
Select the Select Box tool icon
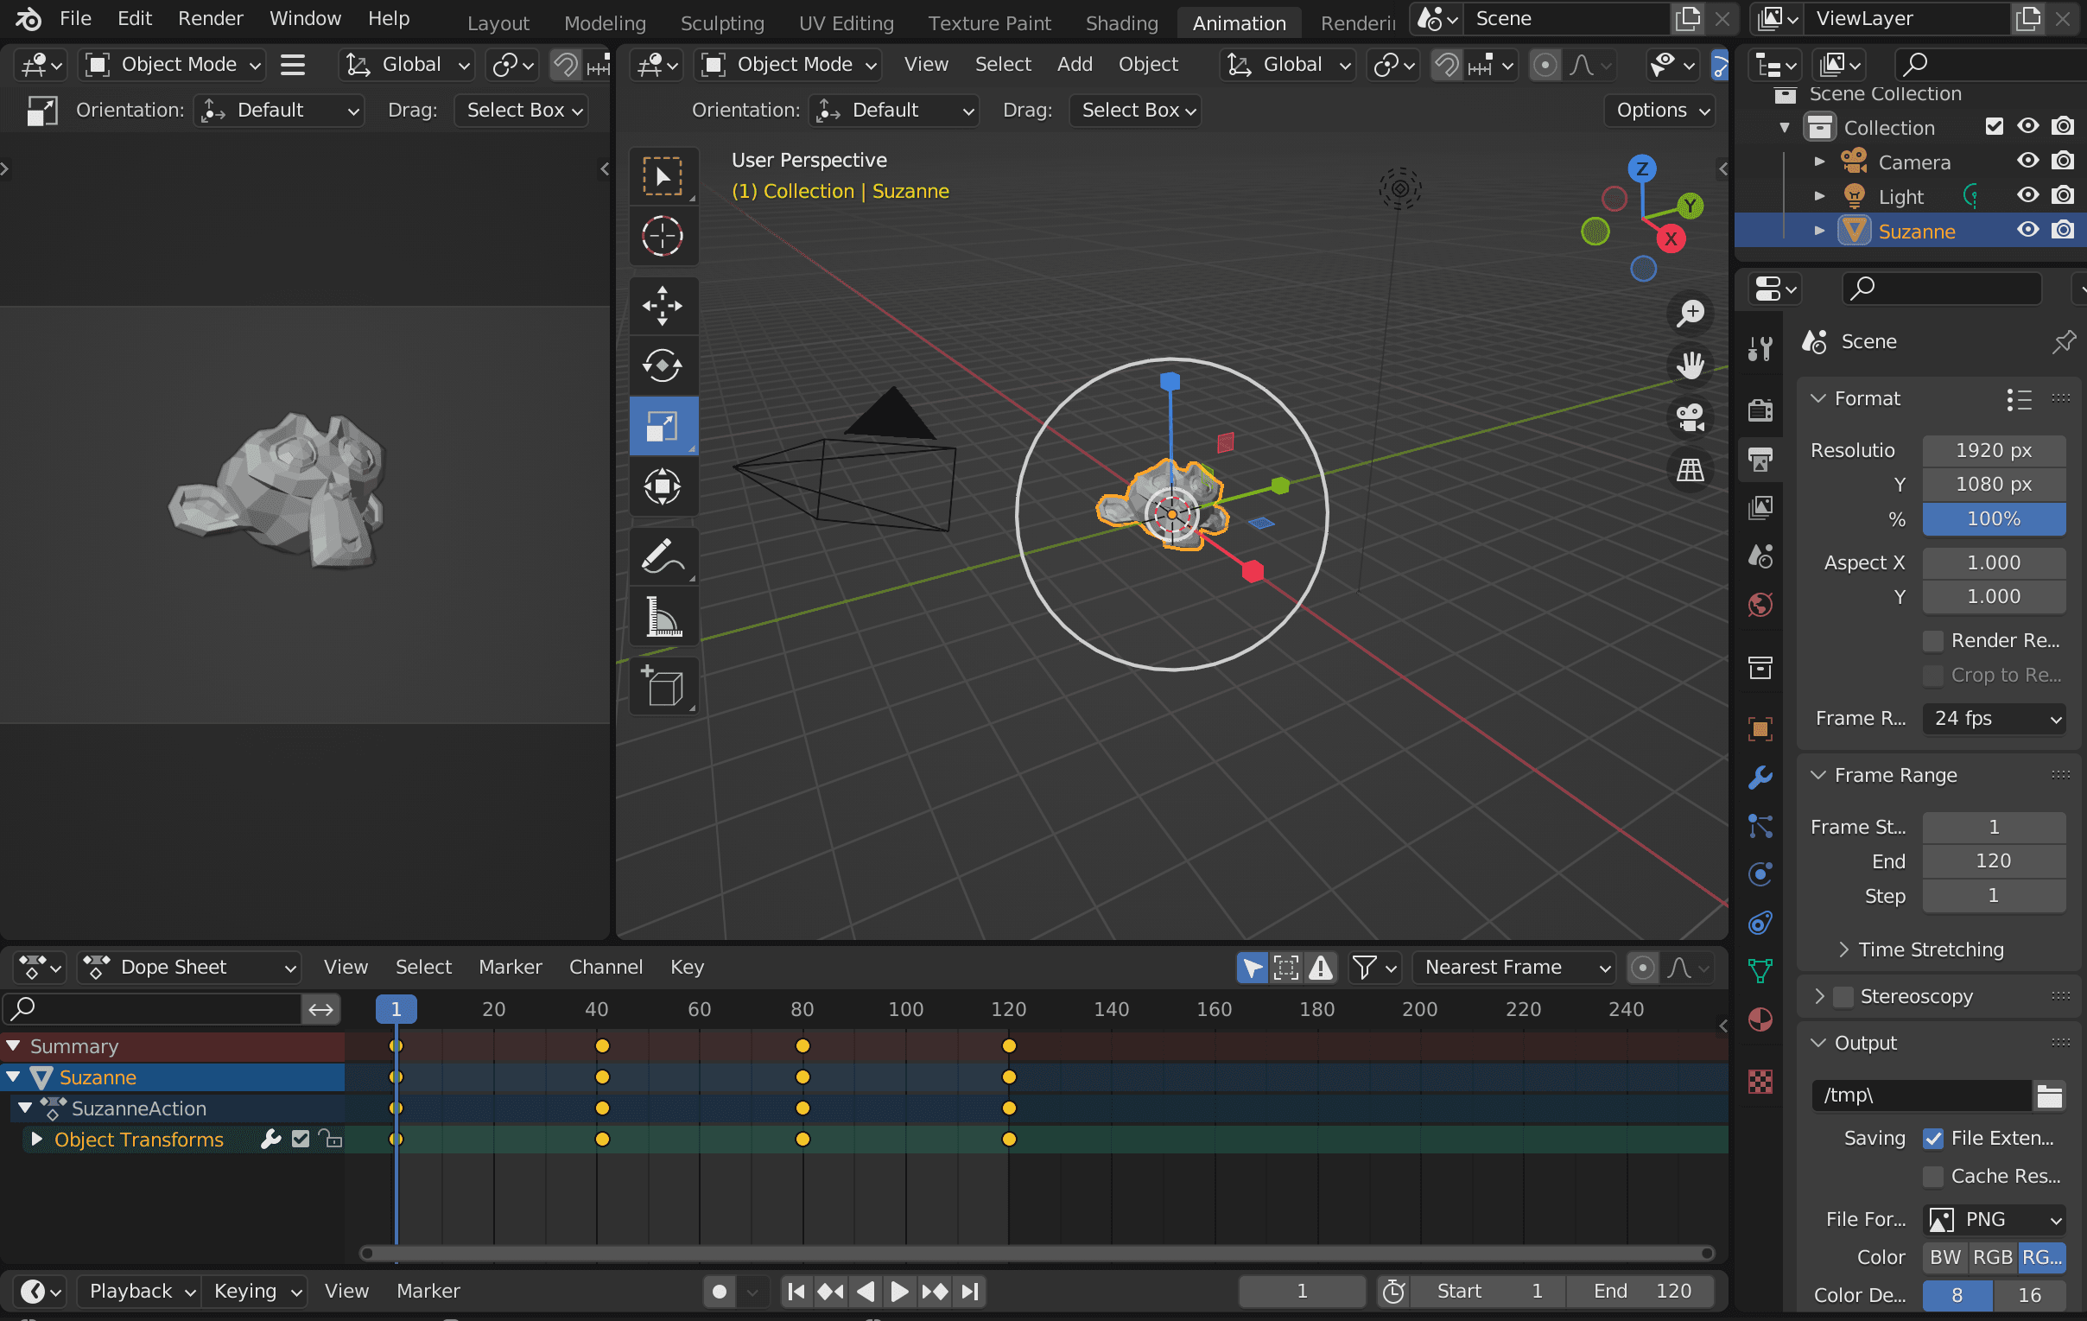click(663, 176)
